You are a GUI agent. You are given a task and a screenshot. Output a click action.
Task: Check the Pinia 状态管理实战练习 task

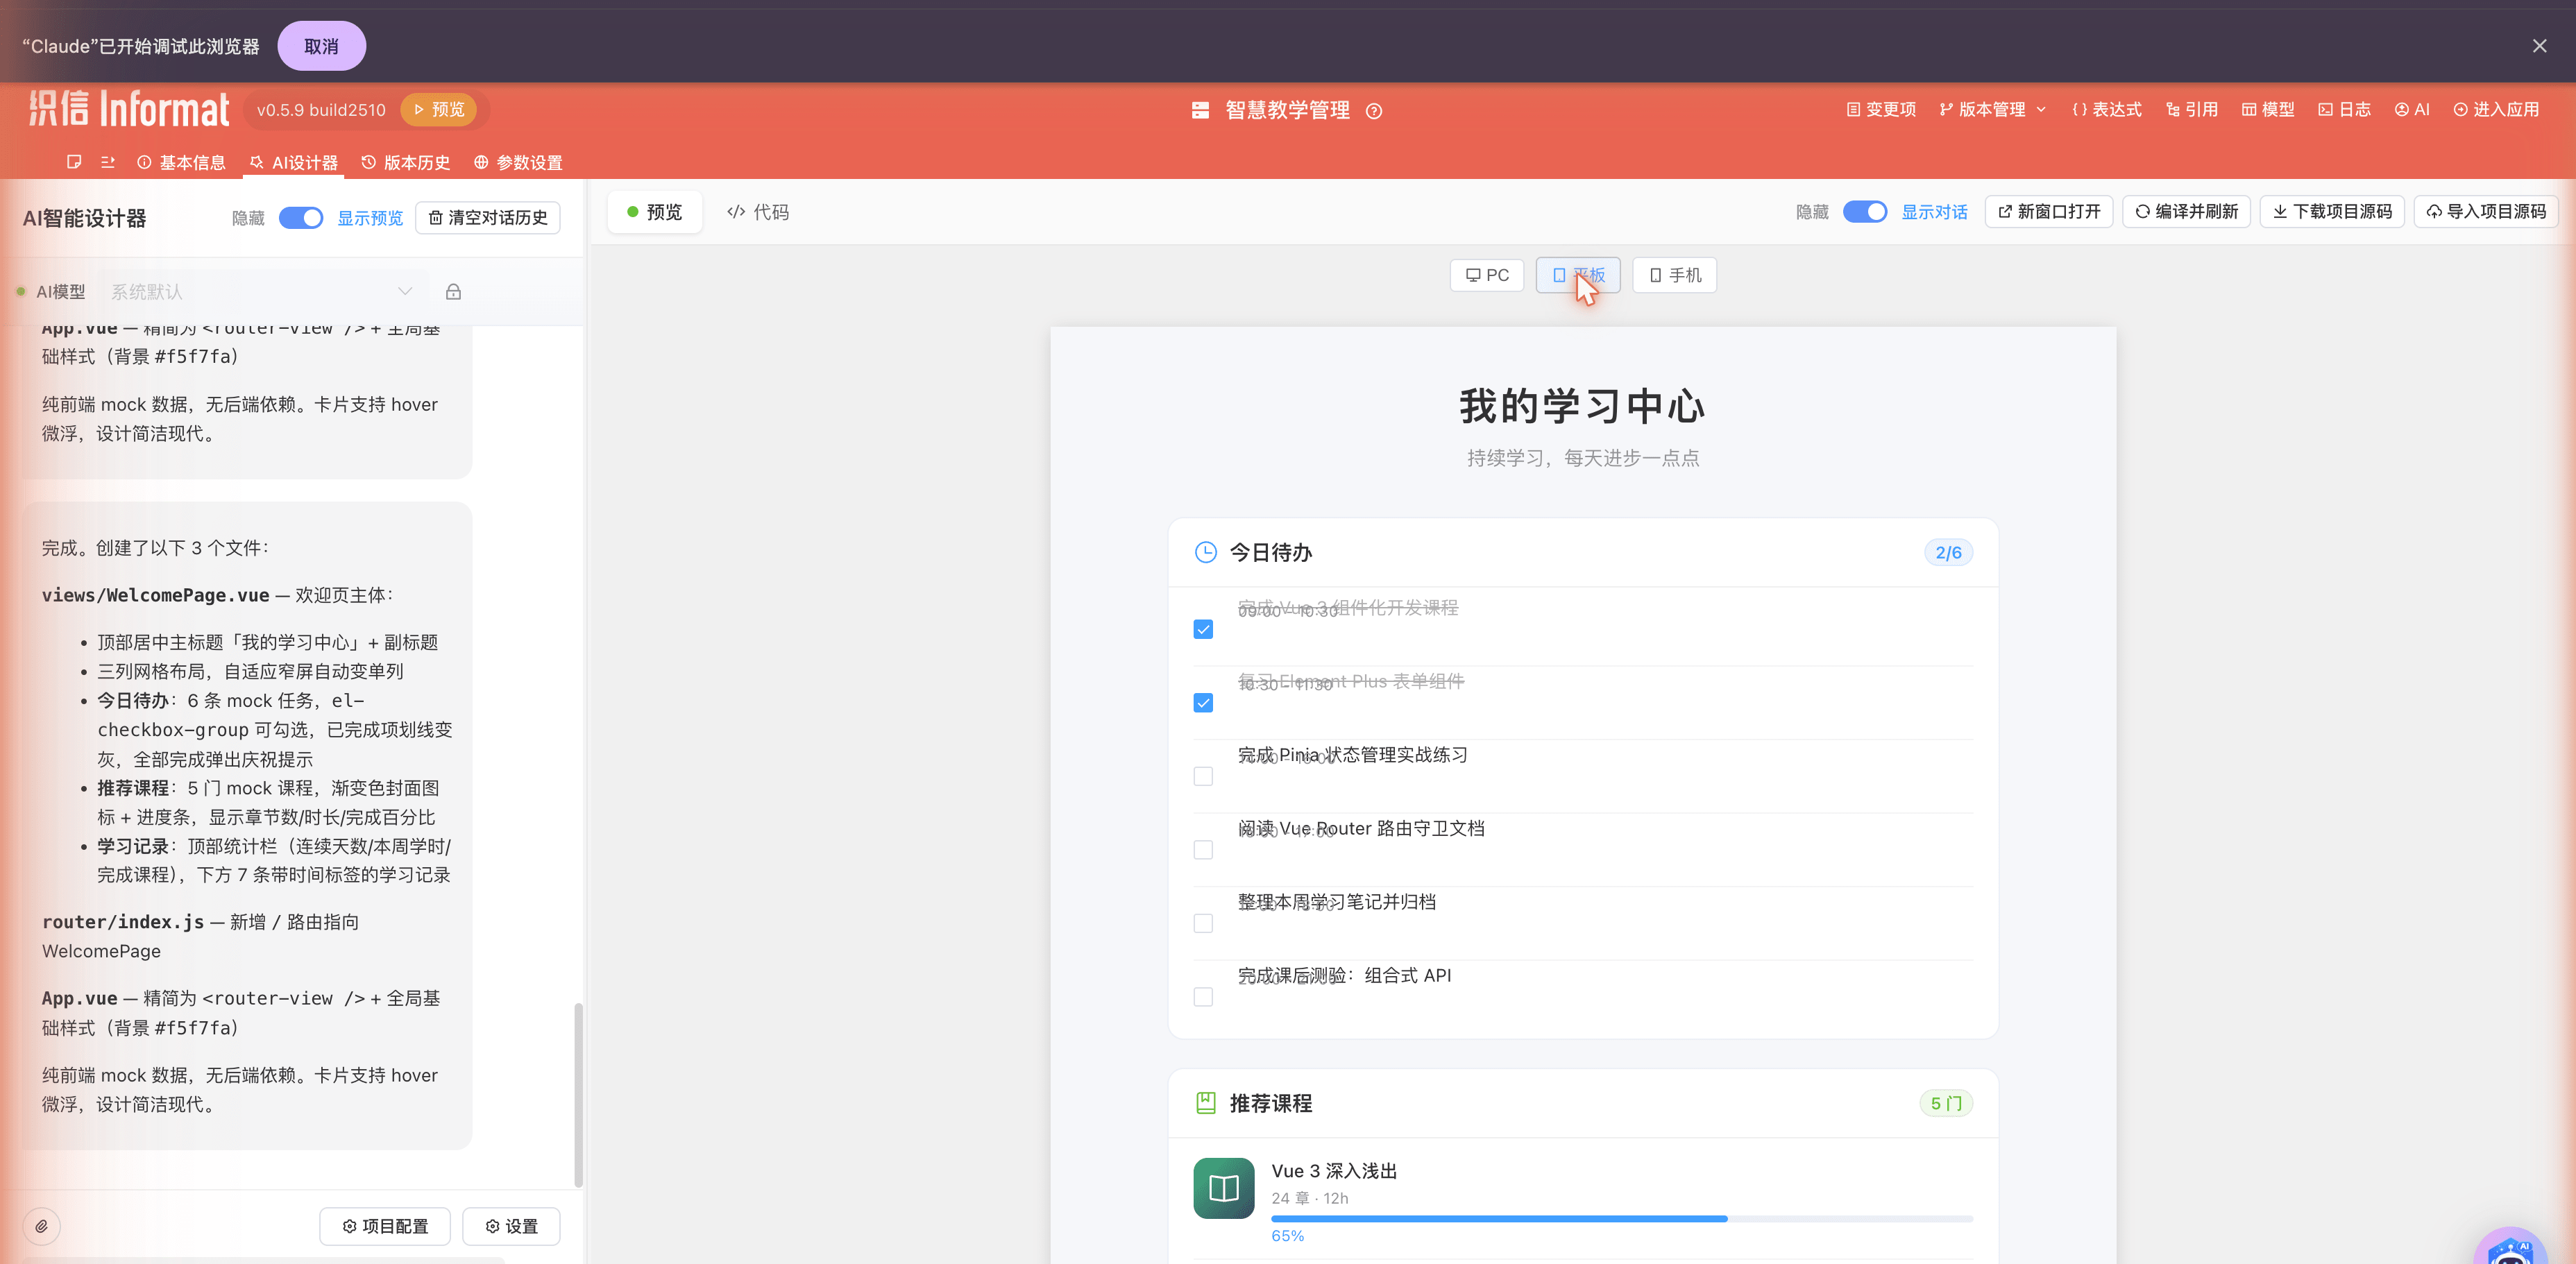coord(1203,776)
